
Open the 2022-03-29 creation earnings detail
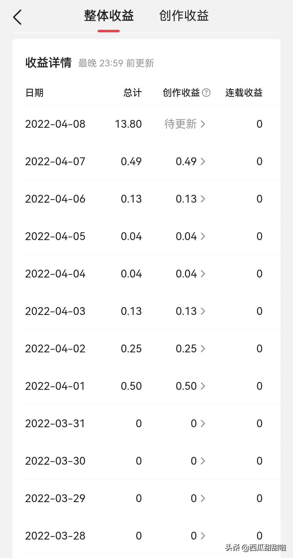(x=198, y=498)
